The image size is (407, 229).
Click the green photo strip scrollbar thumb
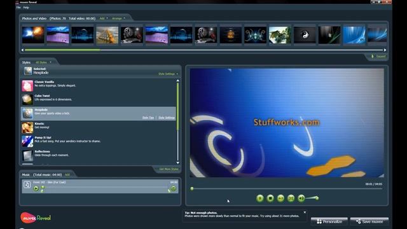[62, 50]
